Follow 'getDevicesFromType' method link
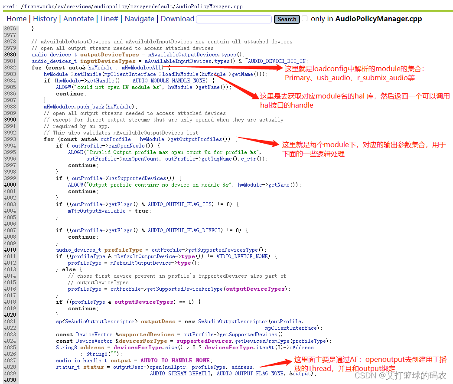453x384 pixels. [x=262, y=341]
